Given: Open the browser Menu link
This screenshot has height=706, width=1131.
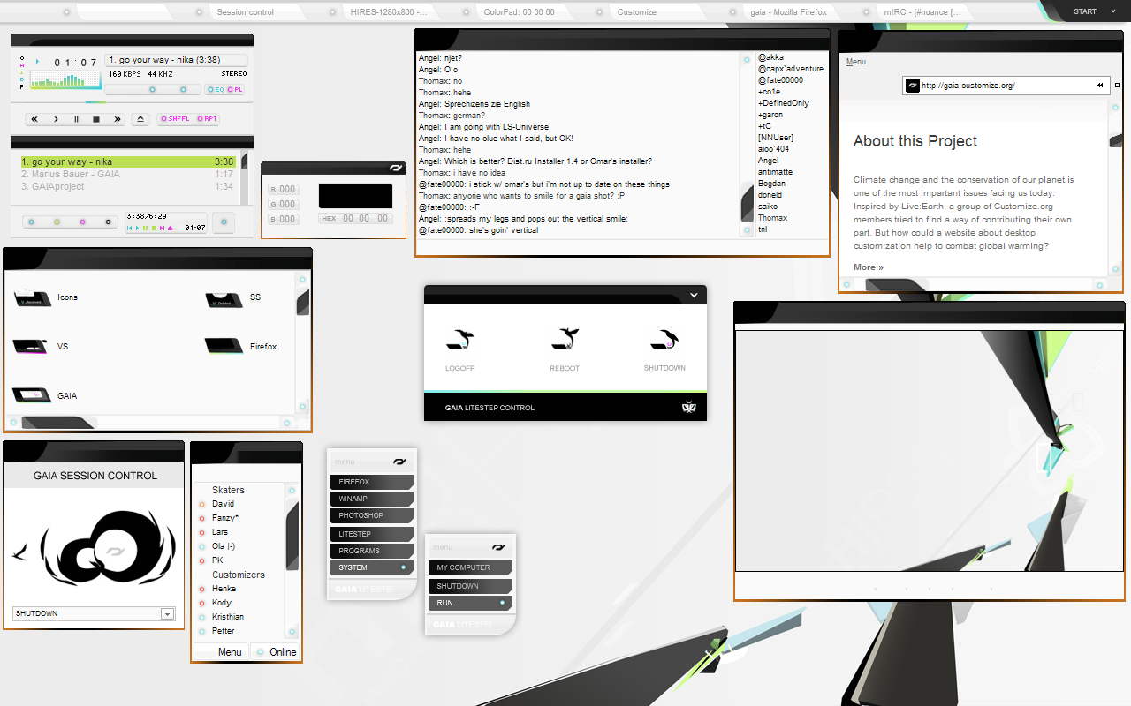Looking at the screenshot, I should tap(855, 62).
